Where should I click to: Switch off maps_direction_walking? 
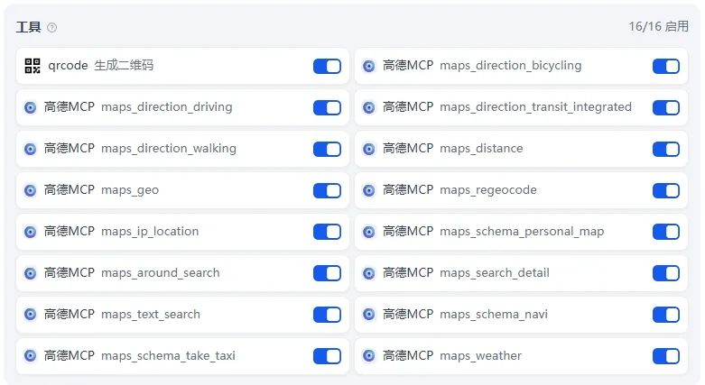pos(328,149)
